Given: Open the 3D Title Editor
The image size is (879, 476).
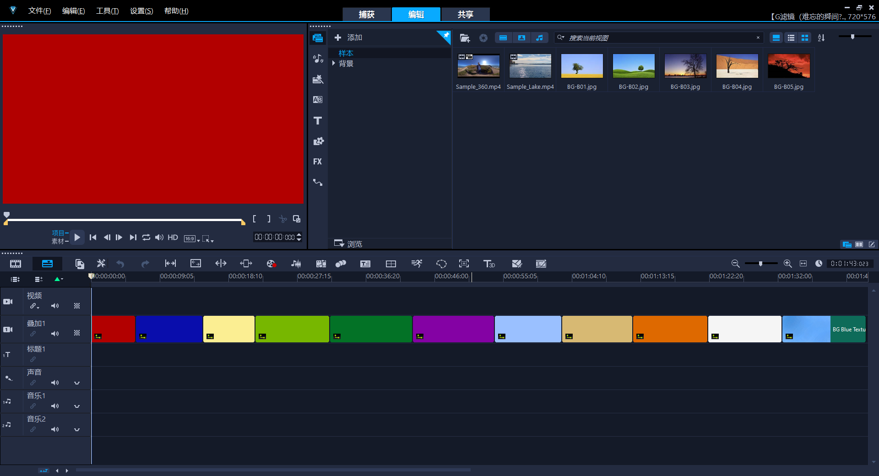Looking at the screenshot, I should coord(489,264).
